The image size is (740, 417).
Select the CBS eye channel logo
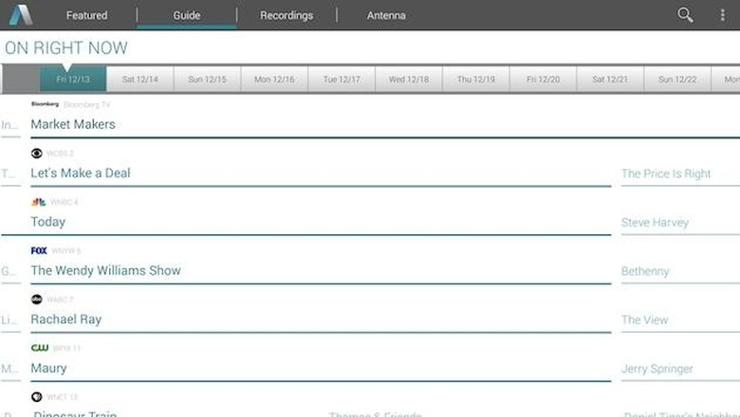[37, 154]
